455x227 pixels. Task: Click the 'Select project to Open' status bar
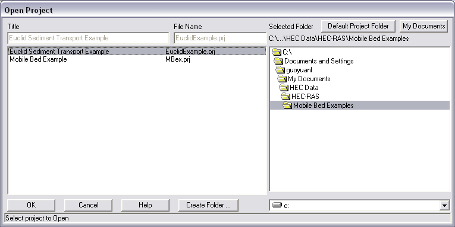pyautogui.click(x=227, y=218)
